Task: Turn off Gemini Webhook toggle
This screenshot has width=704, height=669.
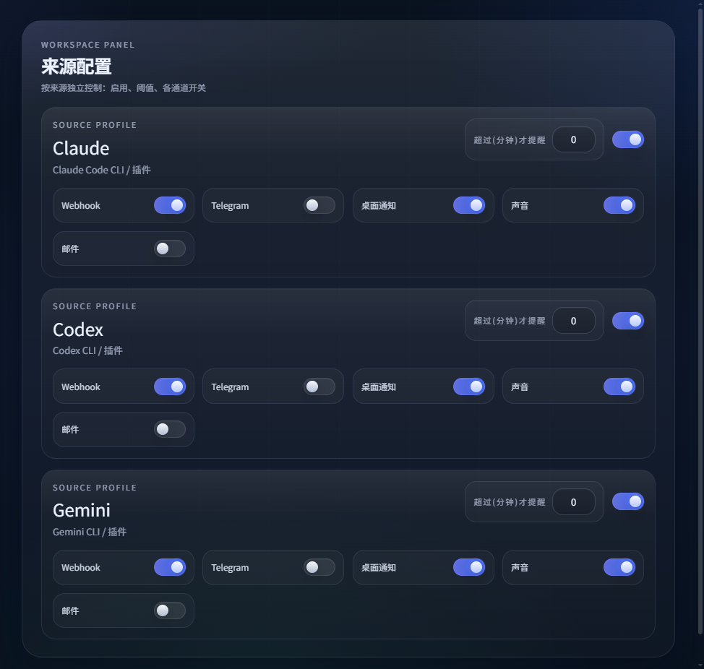Action: point(170,568)
